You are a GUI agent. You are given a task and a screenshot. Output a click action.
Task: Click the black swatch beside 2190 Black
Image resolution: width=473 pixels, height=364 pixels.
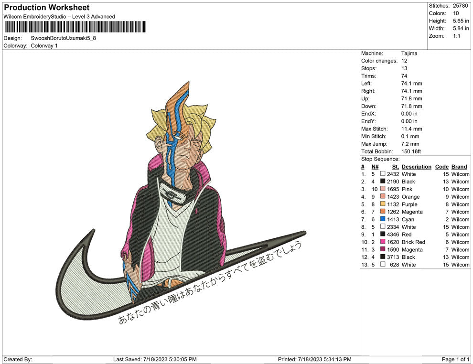[383, 181]
